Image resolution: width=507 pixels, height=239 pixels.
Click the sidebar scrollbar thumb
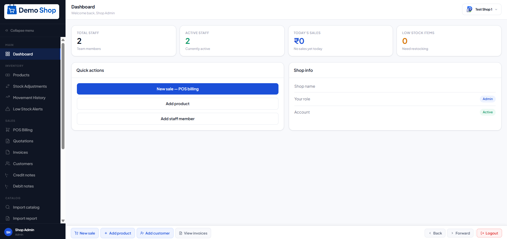[x=63, y=96]
